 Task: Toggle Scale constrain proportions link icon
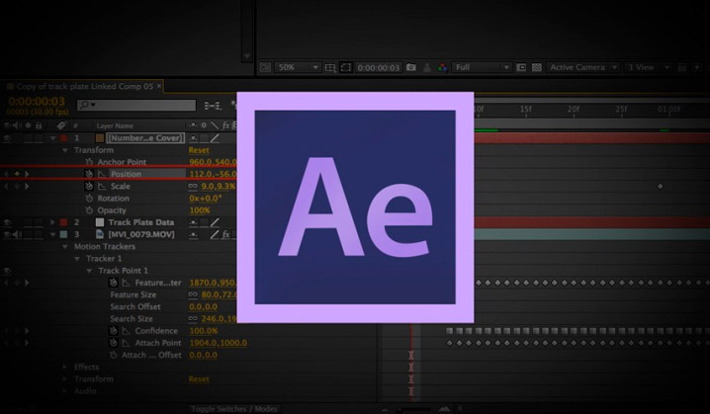pos(193,186)
